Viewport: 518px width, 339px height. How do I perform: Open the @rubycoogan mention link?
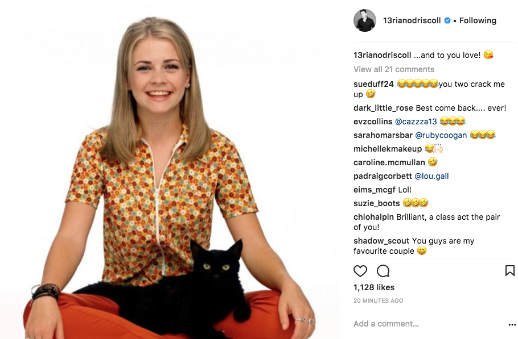click(441, 135)
